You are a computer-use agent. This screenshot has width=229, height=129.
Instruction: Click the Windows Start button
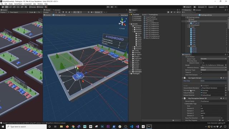coord(3,126)
